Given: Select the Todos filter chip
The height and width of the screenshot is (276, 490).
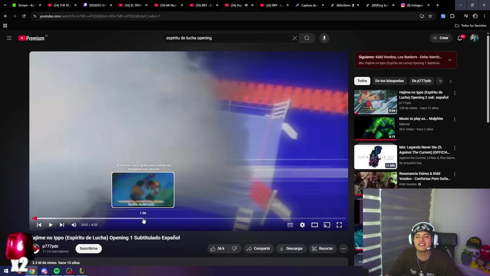Looking at the screenshot, I should 362,81.
